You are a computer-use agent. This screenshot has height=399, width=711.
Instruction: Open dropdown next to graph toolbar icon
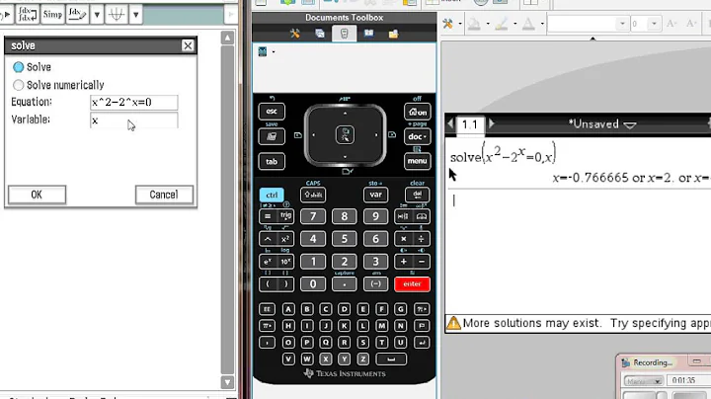pyautogui.click(x=135, y=14)
